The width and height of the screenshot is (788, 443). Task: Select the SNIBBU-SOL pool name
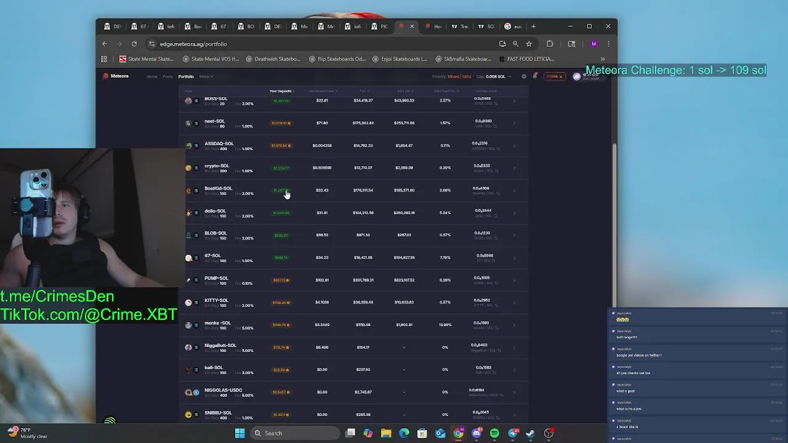[218, 412]
